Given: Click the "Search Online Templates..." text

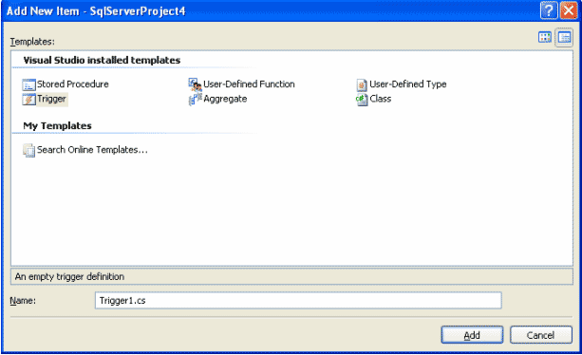Looking at the screenshot, I should click(92, 150).
